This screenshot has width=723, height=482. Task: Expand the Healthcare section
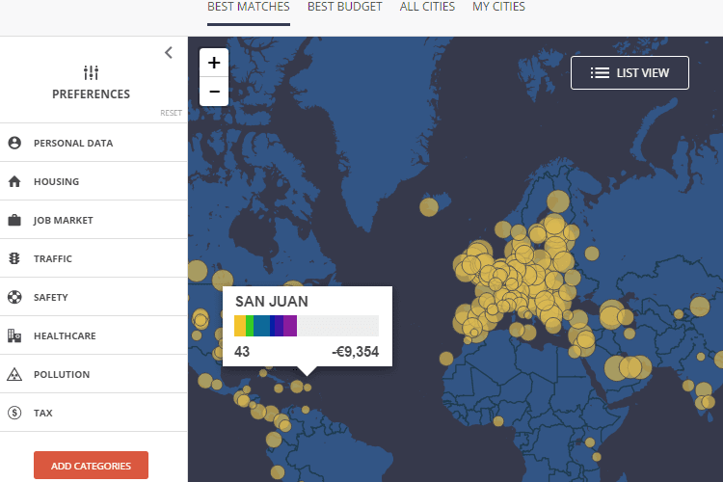[x=94, y=335]
